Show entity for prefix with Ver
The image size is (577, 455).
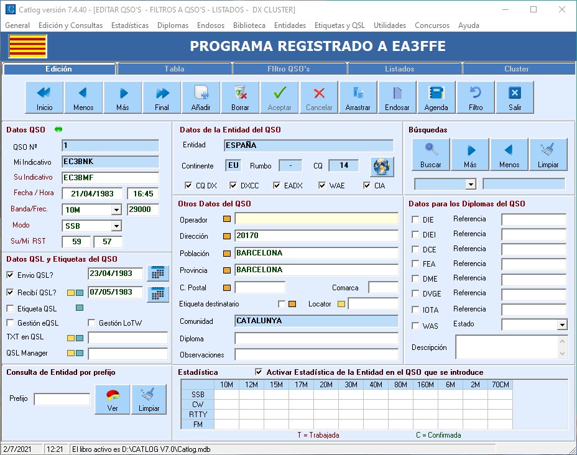pyautogui.click(x=113, y=400)
